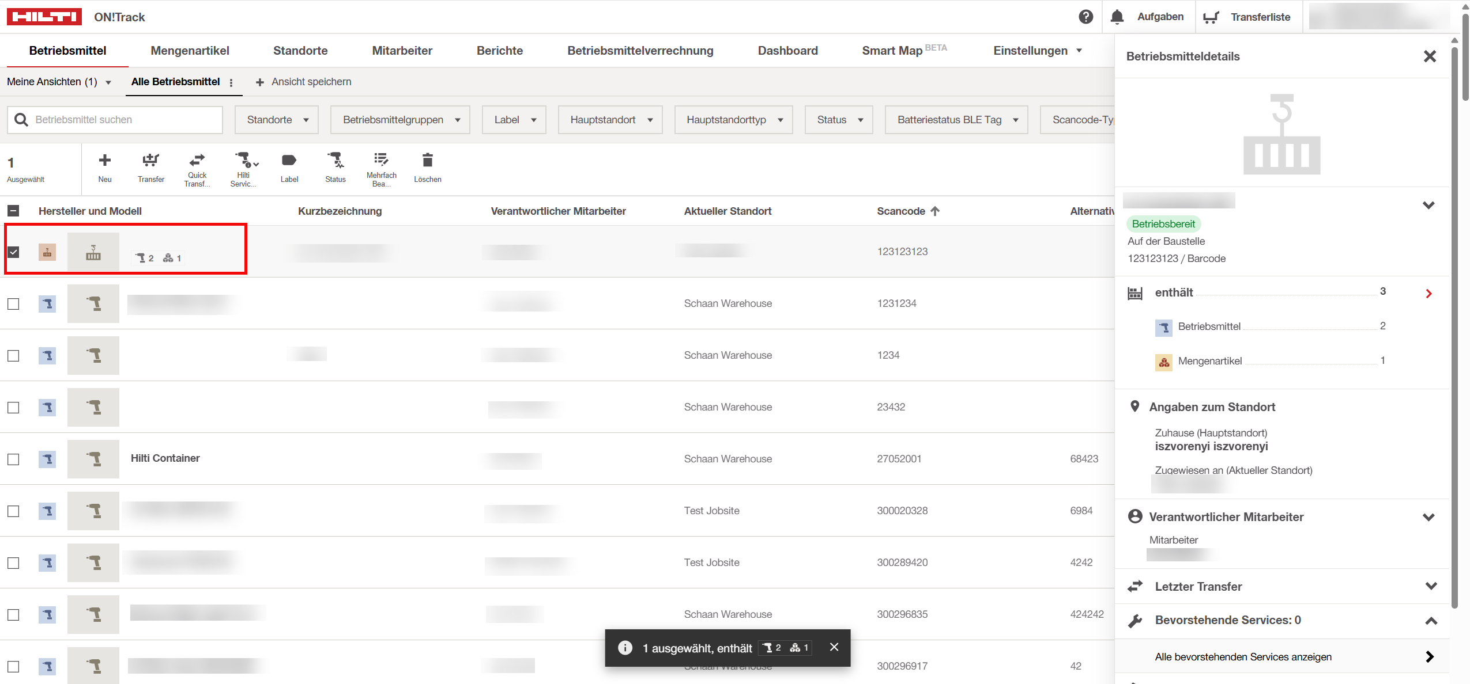The image size is (1470, 684).
Task: Click the red arrow next to enthält
Action: 1429,294
